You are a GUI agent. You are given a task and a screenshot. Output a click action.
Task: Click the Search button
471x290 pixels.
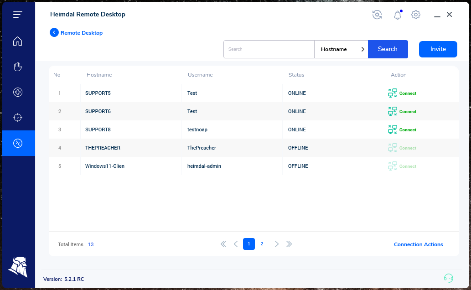[x=388, y=49]
